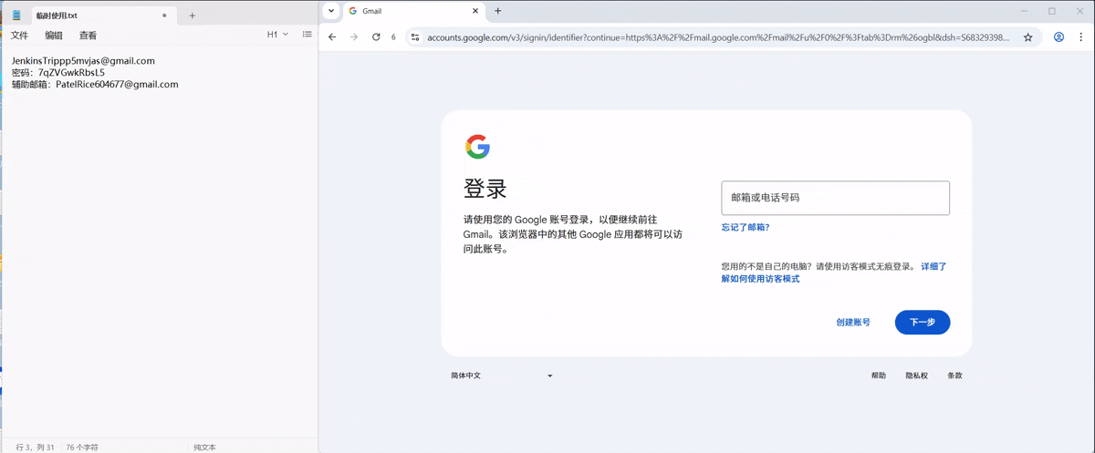
Task: Add a new Notepad tab
Action: click(192, 15)
